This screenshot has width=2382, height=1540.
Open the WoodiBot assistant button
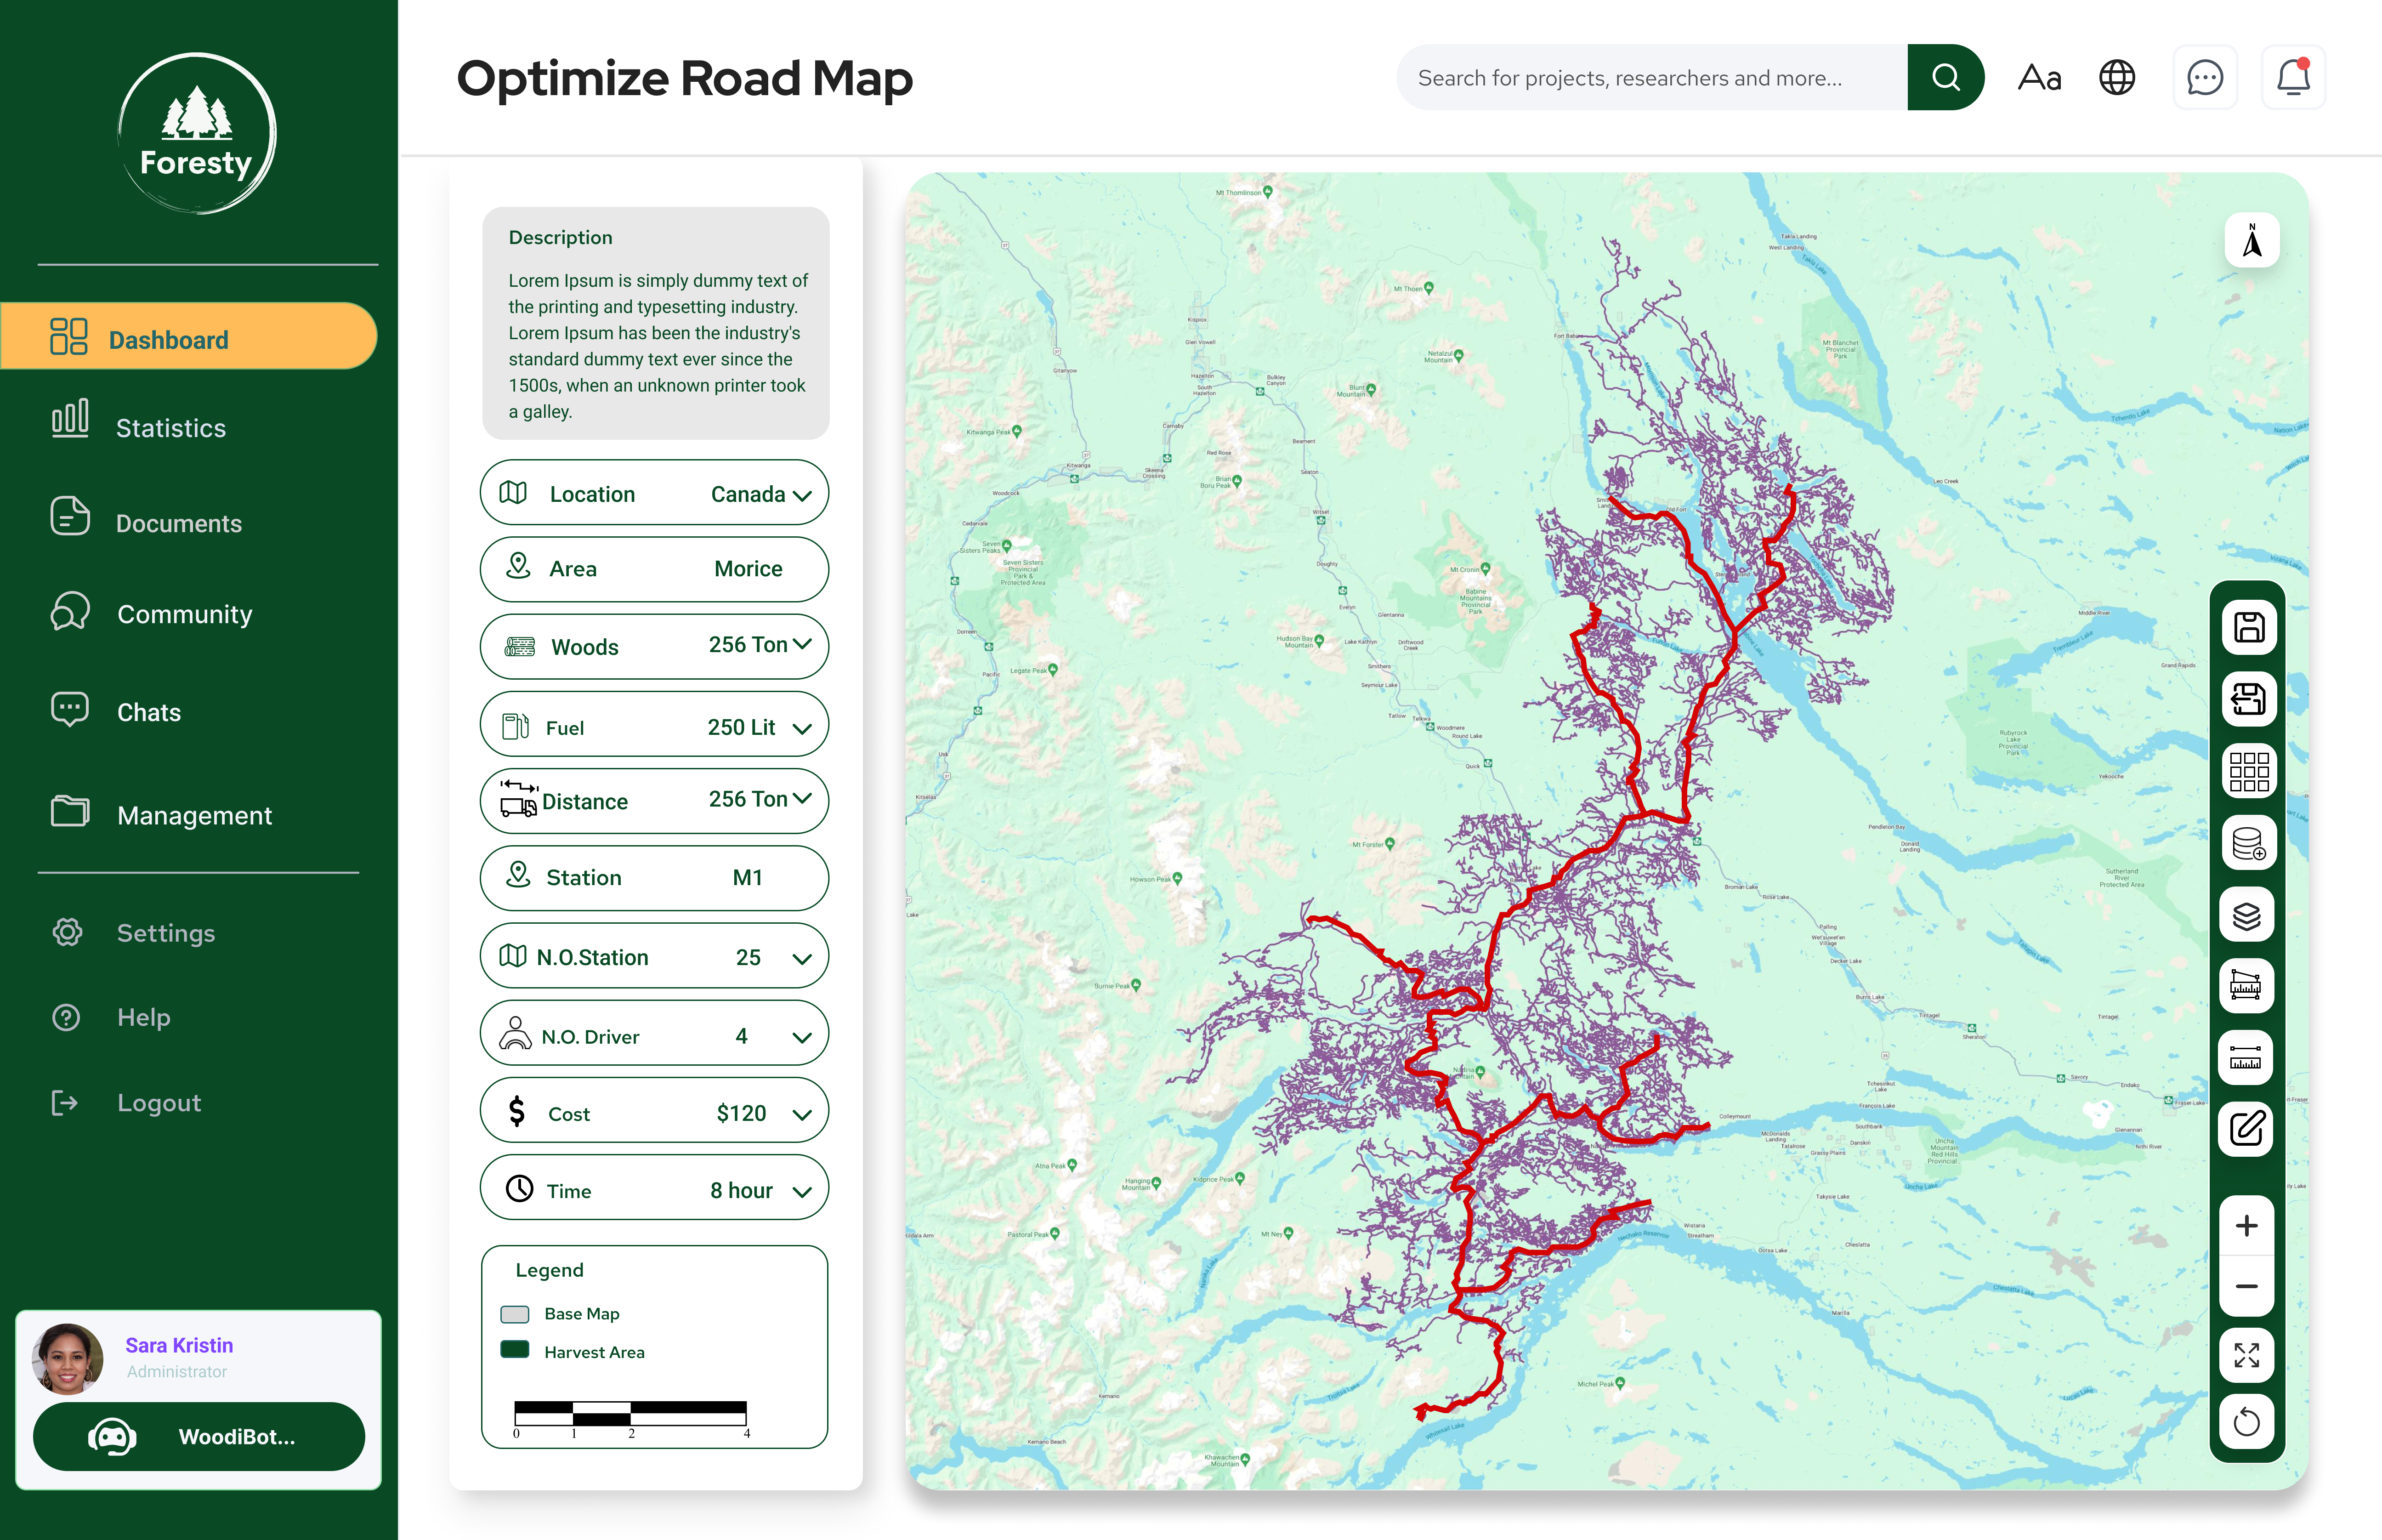[198, 1436]
